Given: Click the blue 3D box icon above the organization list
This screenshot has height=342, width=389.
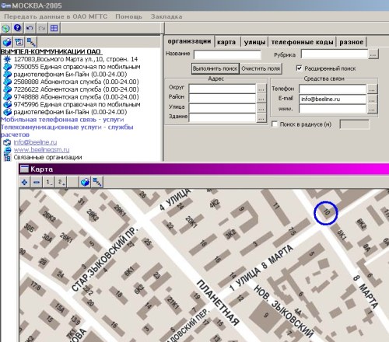Looking at the screenshot, I should point(7,42).
